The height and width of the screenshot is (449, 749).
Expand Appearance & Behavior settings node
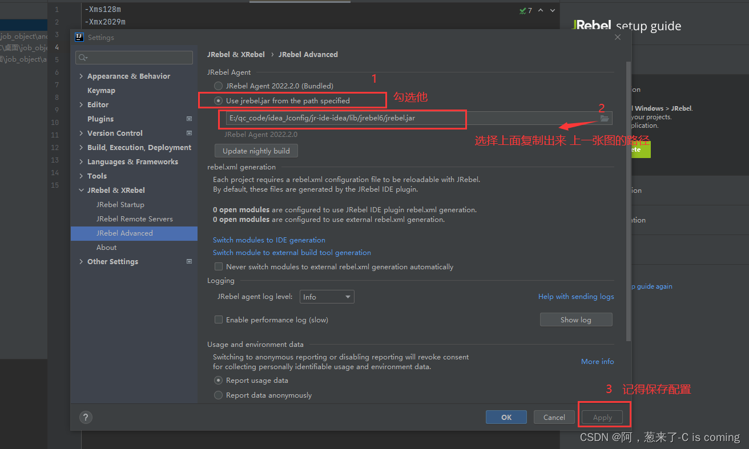pos(81,76)
